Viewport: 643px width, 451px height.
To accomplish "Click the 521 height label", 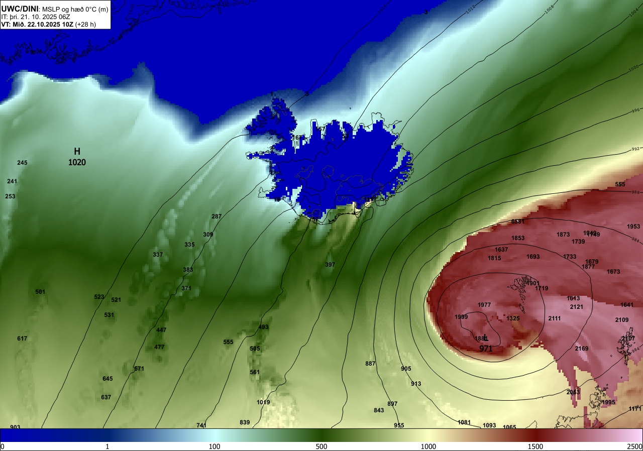I will pyautogui.click(x=116, y=300).
